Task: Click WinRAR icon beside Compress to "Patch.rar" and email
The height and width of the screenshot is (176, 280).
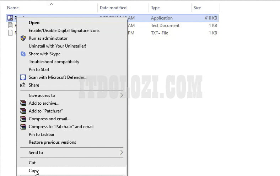Action: (23, 127)
